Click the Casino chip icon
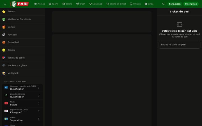 (x=64, y=4)
